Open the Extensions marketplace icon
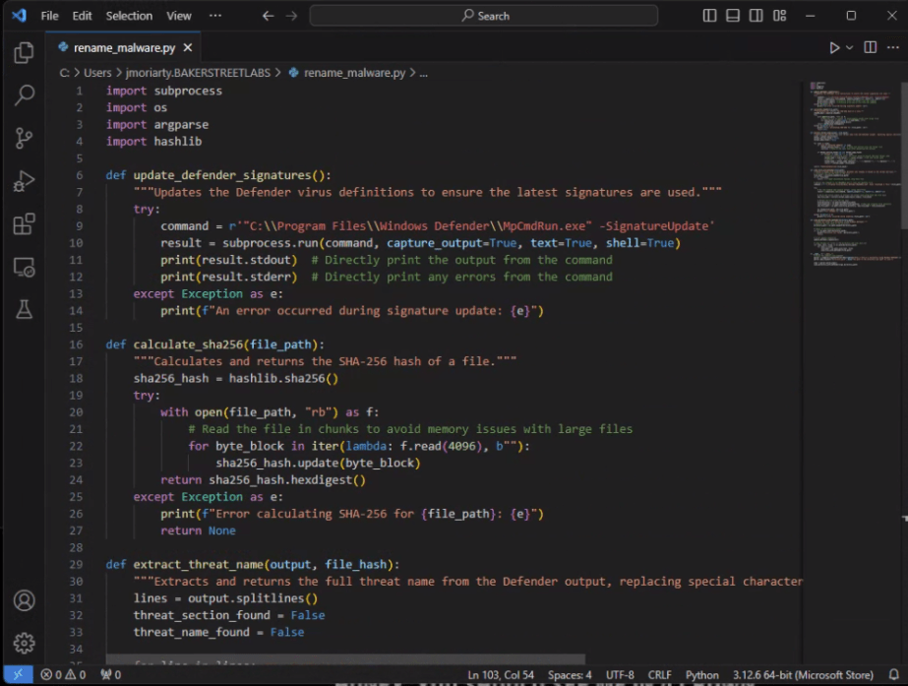 tap(24, 224)
